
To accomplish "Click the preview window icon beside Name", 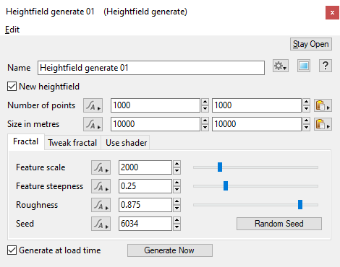I will coord(304,66).
